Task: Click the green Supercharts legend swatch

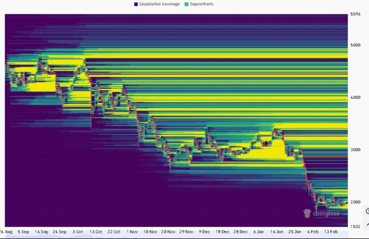Action: (x=186, y=4)
